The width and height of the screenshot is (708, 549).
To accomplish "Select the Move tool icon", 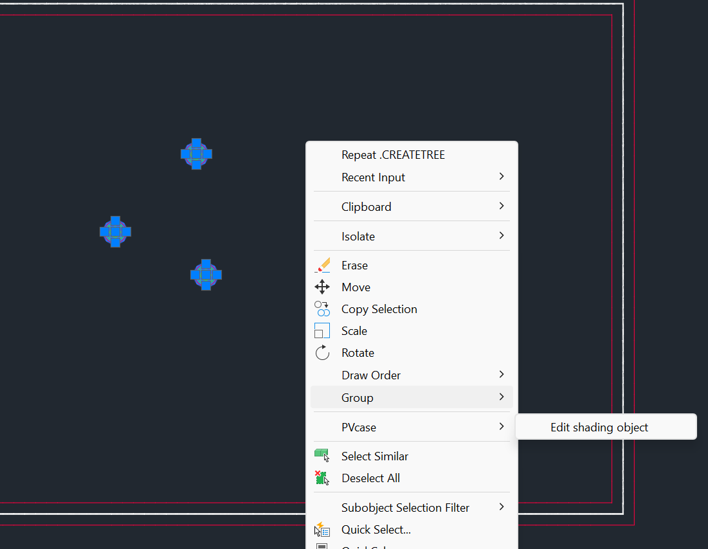I will click(x=322, y=287).
